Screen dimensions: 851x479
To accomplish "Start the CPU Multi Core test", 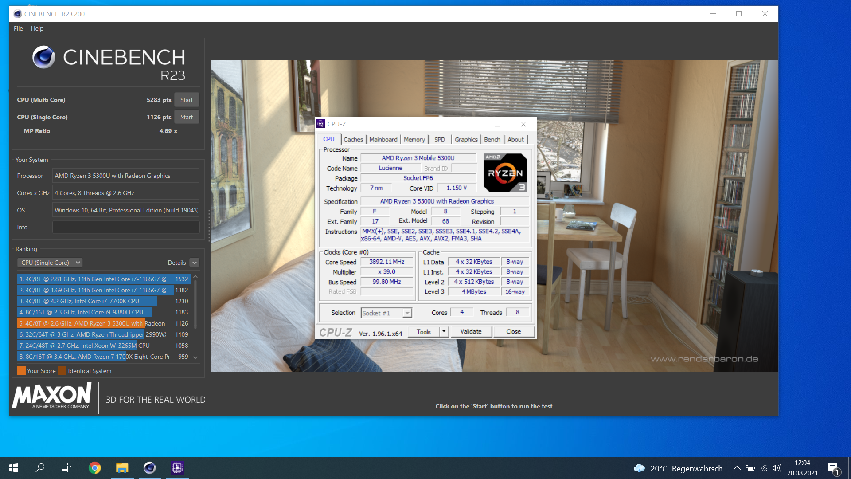I will [x=187, y=100].
